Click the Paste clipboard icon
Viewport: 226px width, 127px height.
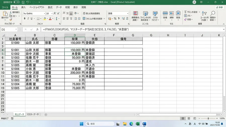pyautogui.click(x=5, y=14)
